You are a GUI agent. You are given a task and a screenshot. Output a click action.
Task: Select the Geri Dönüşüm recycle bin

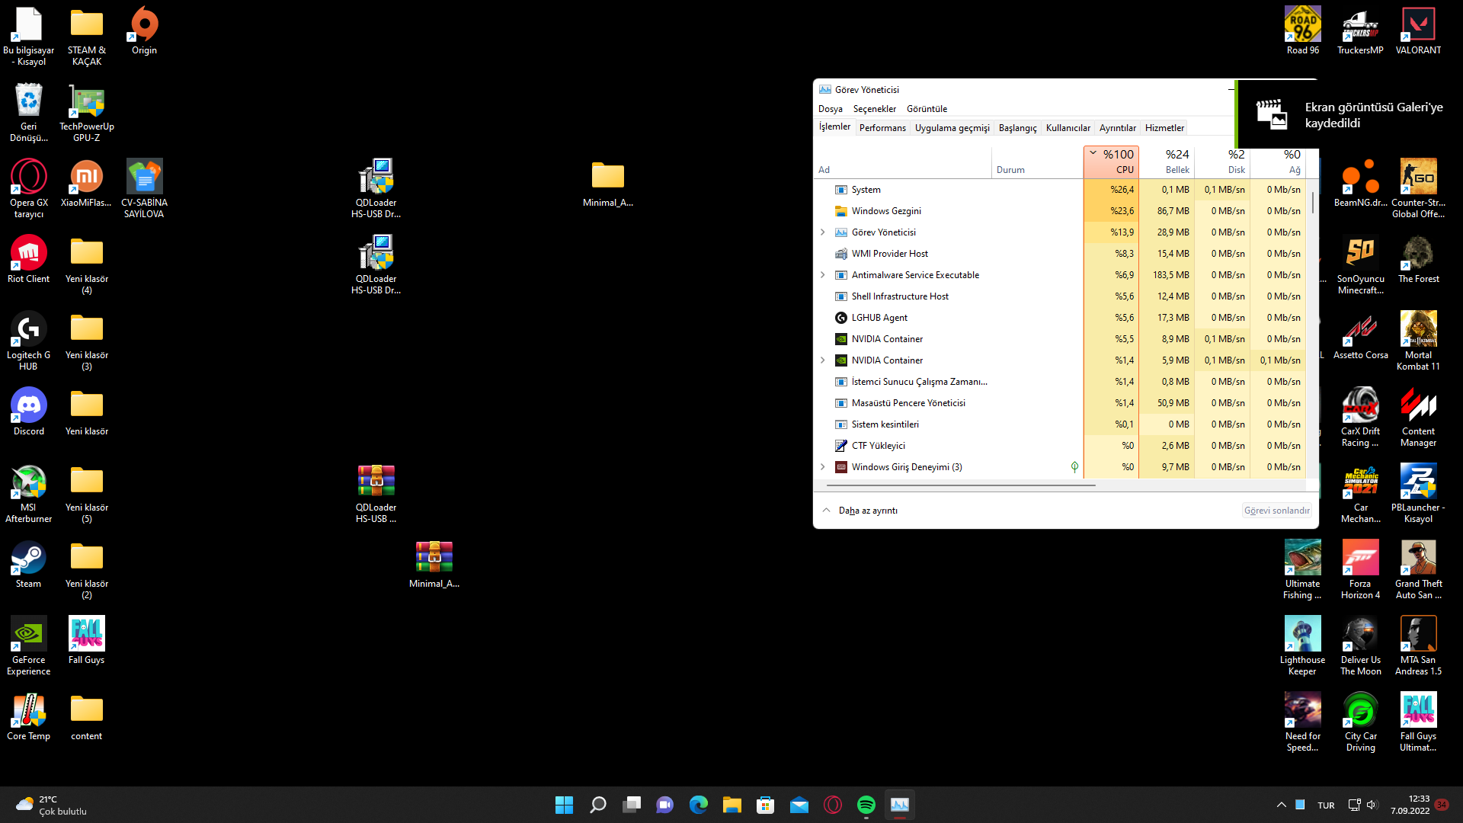coord(29,112)
